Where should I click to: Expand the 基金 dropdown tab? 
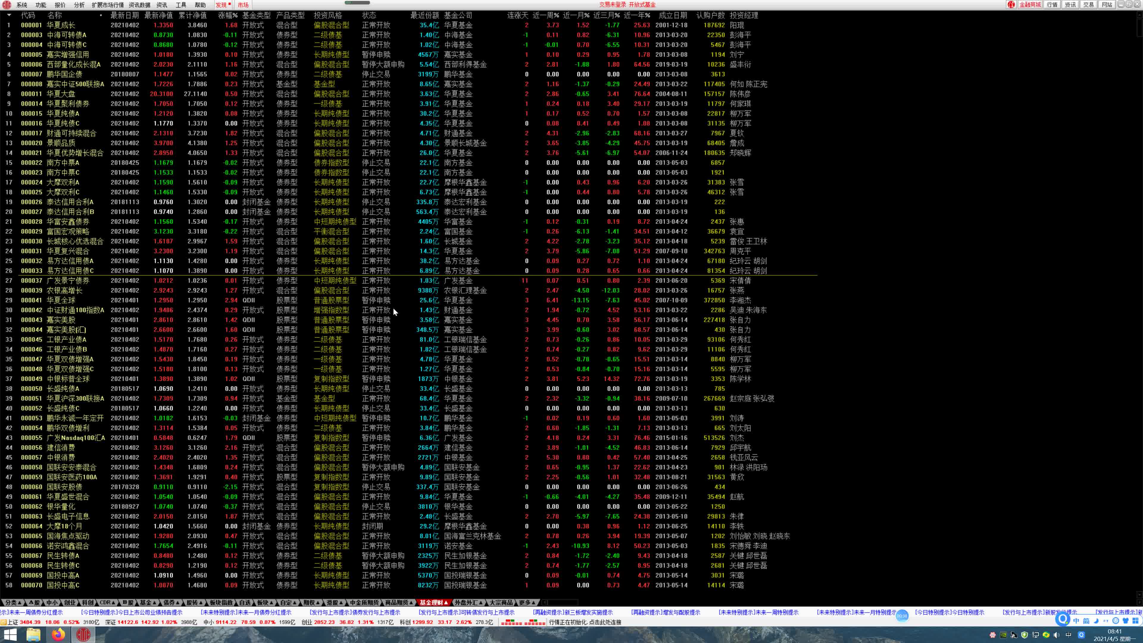[x=148, y=603]
